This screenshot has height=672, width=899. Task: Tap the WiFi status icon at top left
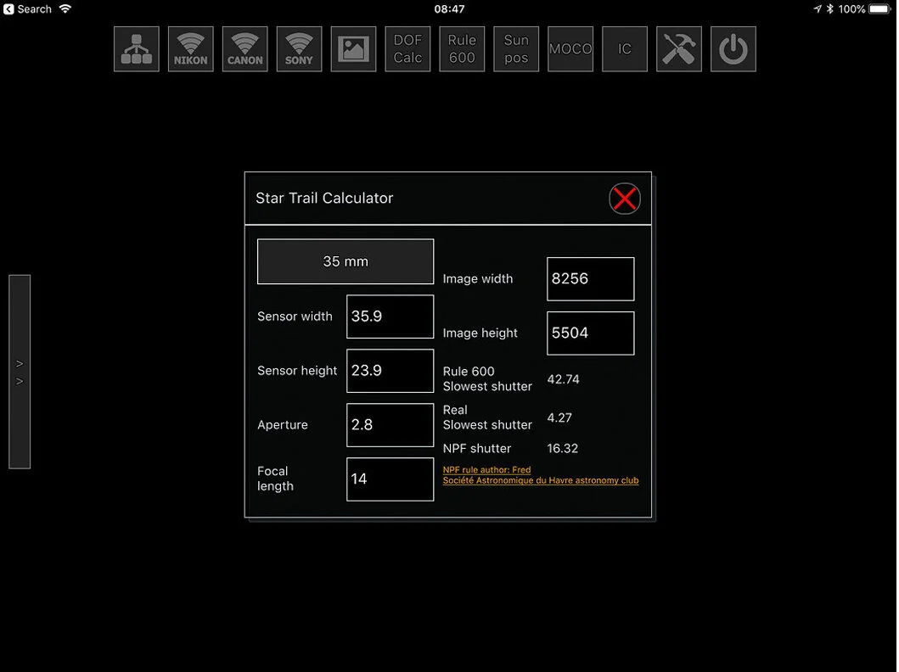click(x=65, y=8)
